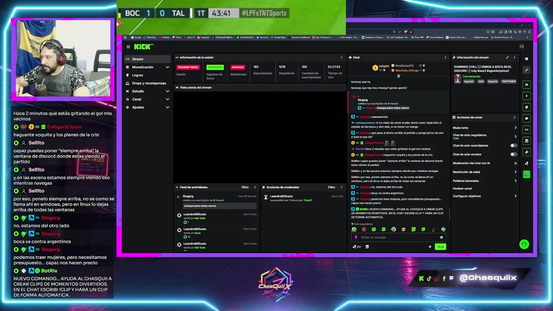Image resolution: width=553 pixels, height=311 pixels.
Task: Expand the chat leaderboard arrow
Action: pos(398,76)
